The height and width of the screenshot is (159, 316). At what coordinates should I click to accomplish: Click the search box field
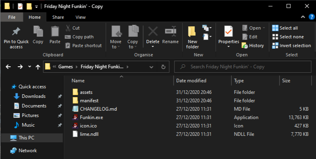tap(243, 67)
